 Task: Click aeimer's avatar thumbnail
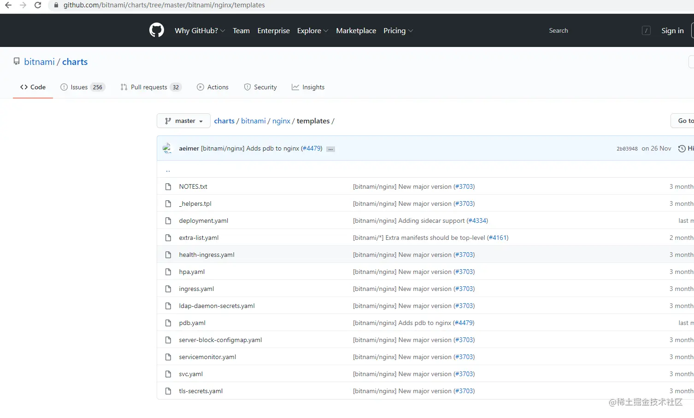(x=167, y=148)
